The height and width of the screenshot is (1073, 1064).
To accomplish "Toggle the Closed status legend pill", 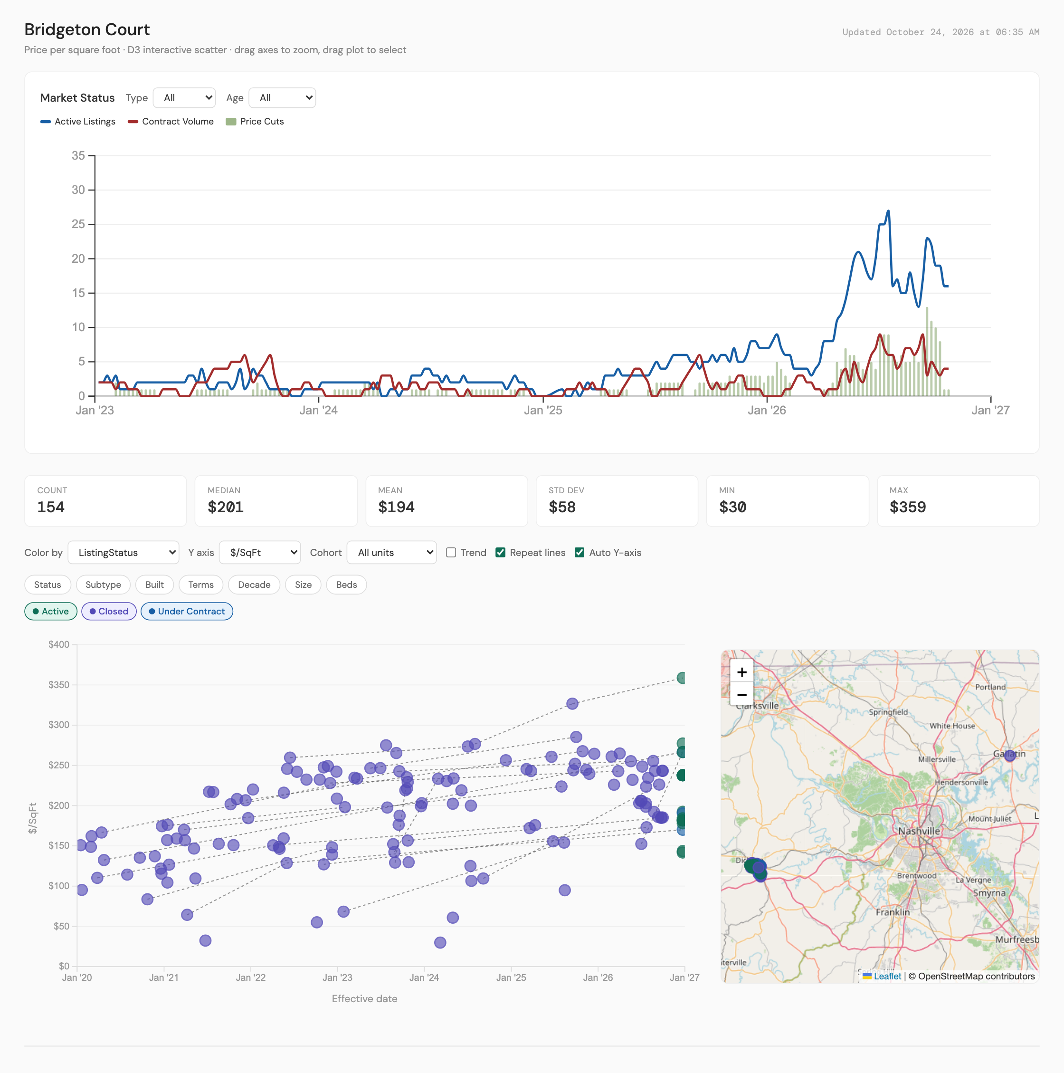I will [x=109, y=612].
